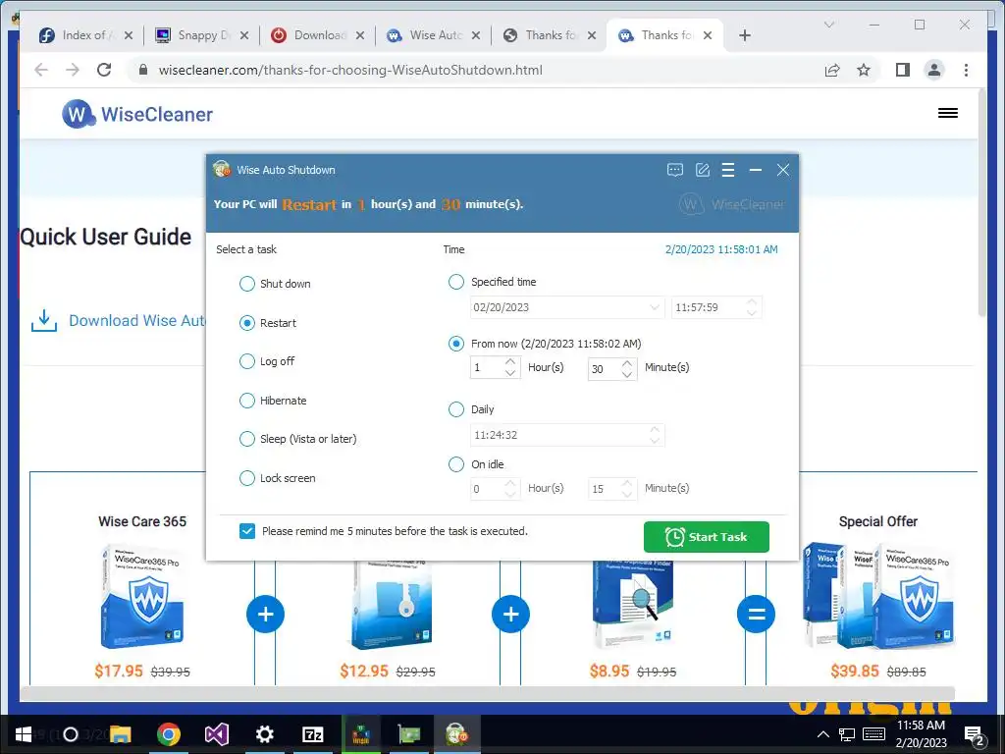
Task: Toggle Chrome side panel
Action: [903, 70]
